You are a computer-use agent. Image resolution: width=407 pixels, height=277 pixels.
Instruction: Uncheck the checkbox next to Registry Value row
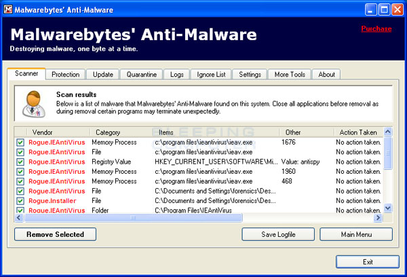(x=20, y=162)
